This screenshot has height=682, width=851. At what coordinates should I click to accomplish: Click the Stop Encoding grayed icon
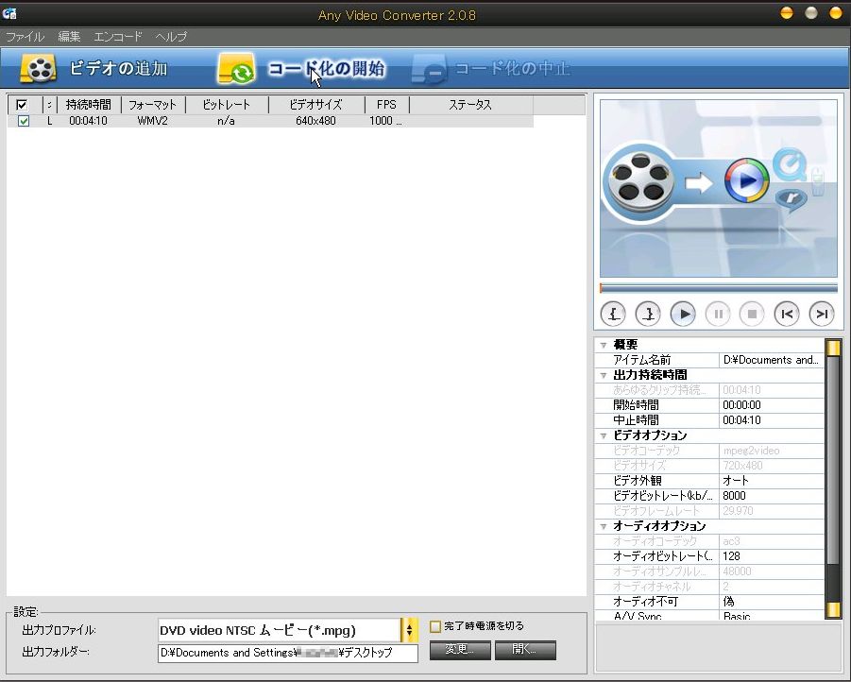coord(429,70)
